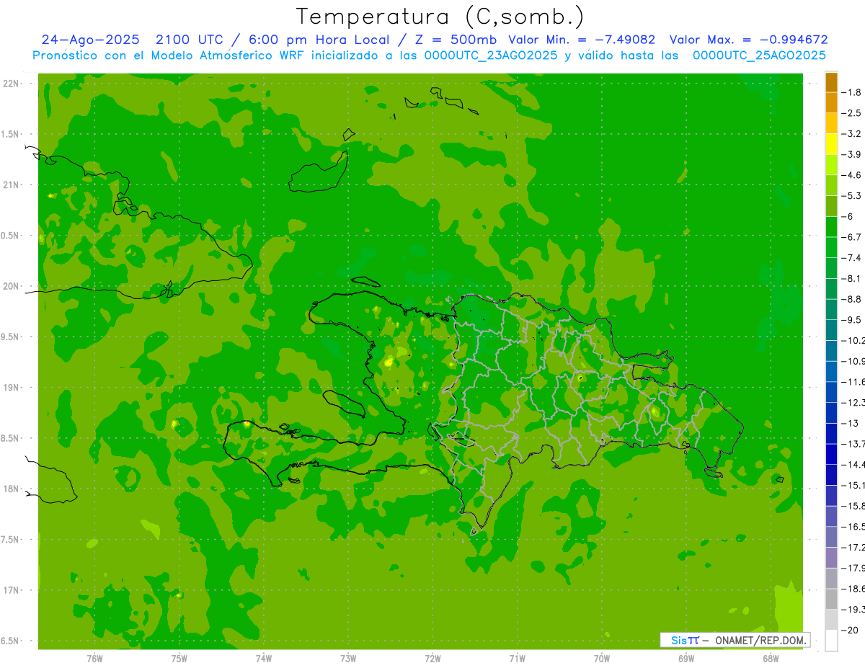Pick the yellow swatch between -3.2 and -3.9
Screen dimensions: 865x668
coord(831,144)
